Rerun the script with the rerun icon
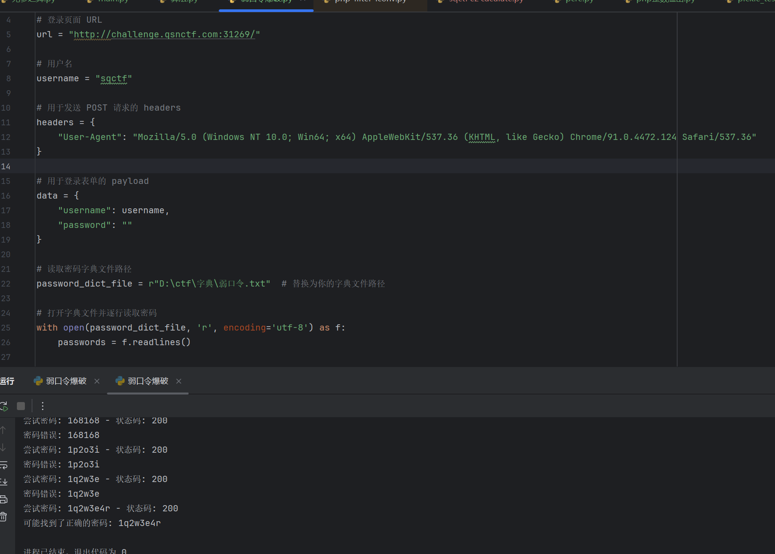Image resolution: width=775 pixels, height=554 pixels. tap(4, 406)
